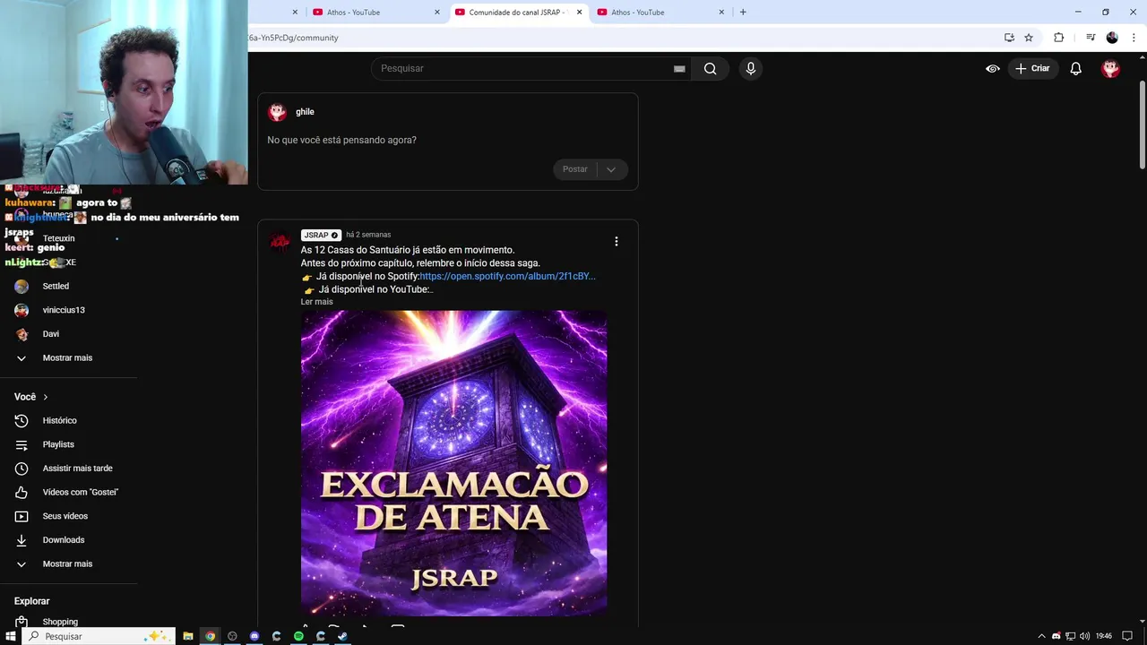Click the YouTube search magnifier button
Screen dimensions: 1147x645
[x=710, y=69]
